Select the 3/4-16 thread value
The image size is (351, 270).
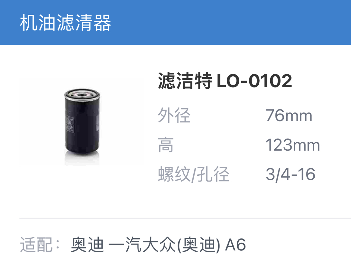(290, 174)
